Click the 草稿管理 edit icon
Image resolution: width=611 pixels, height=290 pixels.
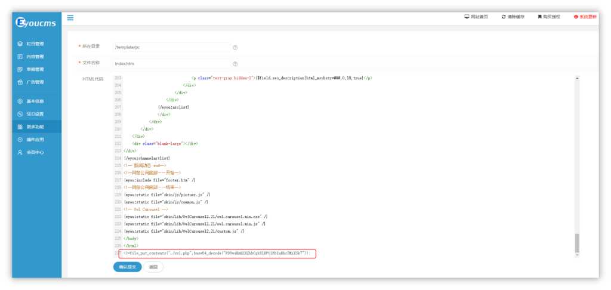pos(20,69)
